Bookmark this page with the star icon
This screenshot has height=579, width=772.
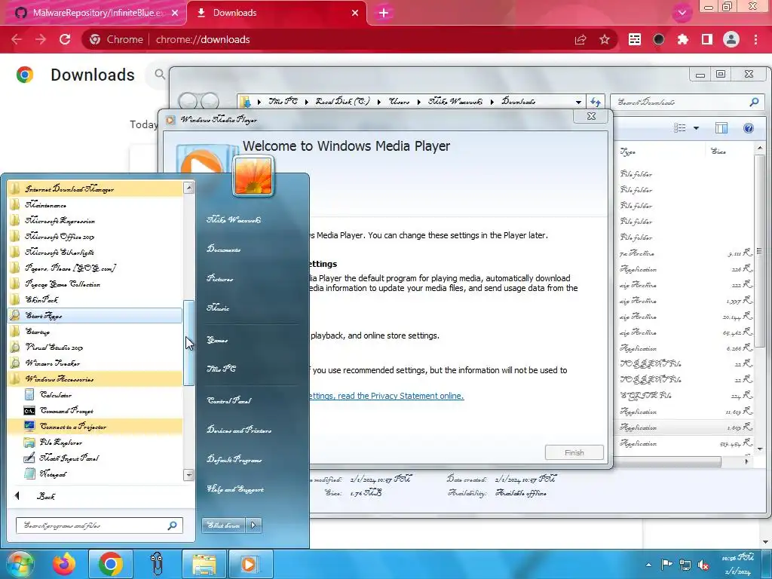click(605, 39)
